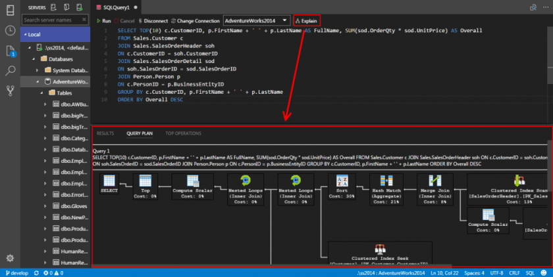Screen dimensions: 553x277
Task: Expand the dbo.bigPr... table node
Action: 45,116
